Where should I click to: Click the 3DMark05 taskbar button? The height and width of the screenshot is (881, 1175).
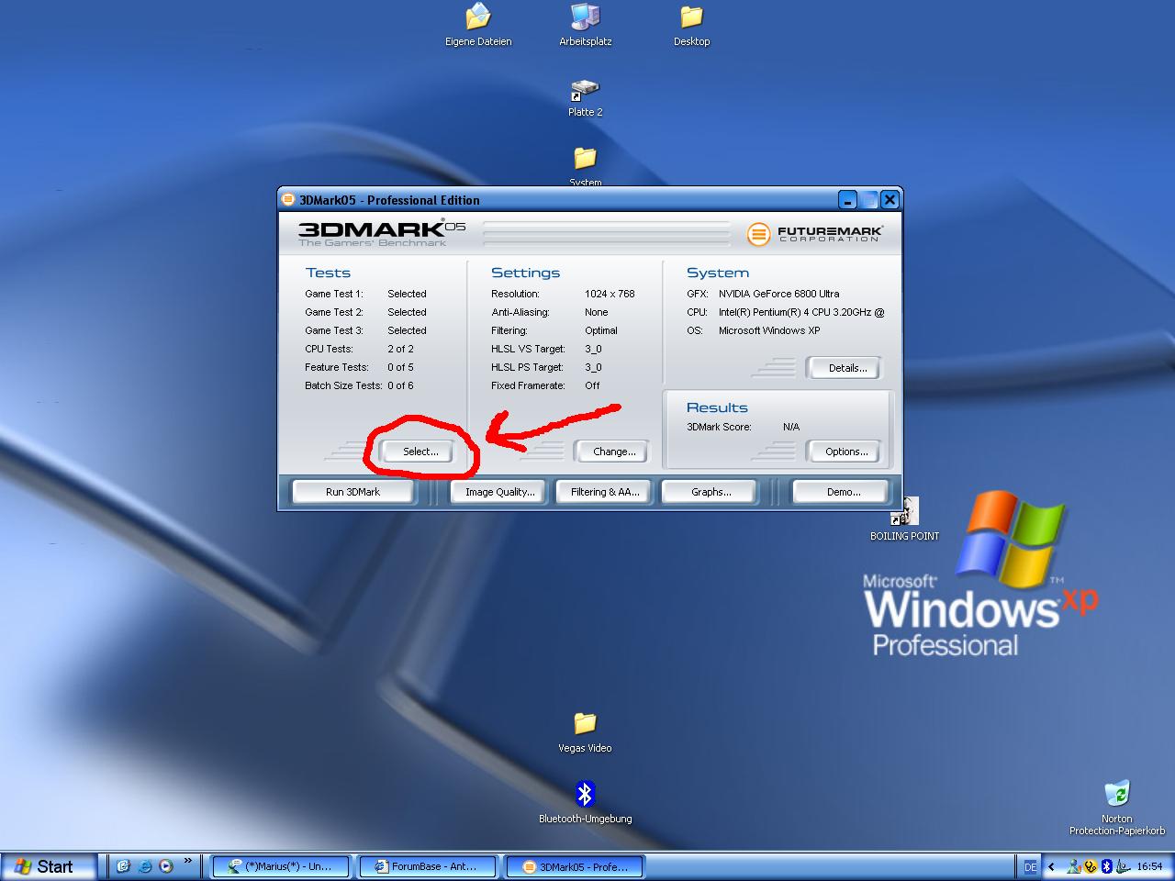coord(574,866)
